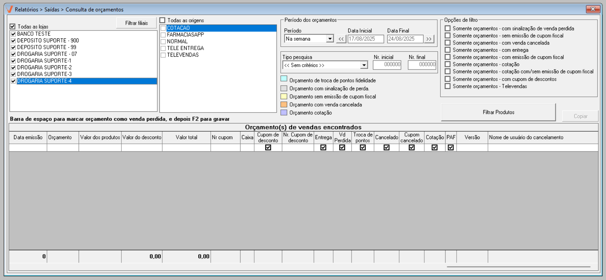Check 'Somente orçamentos - com entrega' option
The height and width of the screenshot is (280, 606).
pos(448,50)
